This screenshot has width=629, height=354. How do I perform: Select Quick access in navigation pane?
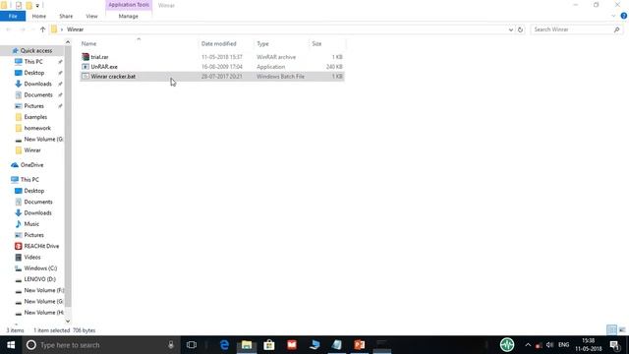(x=36, y=50)
